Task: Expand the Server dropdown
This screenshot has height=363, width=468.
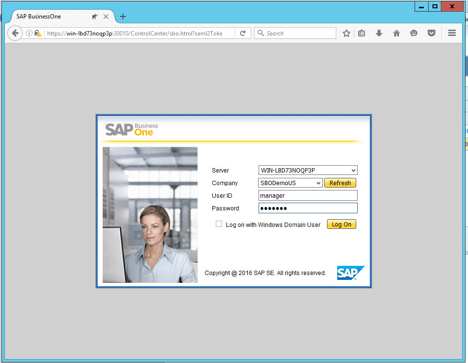Action: (353, 170)
